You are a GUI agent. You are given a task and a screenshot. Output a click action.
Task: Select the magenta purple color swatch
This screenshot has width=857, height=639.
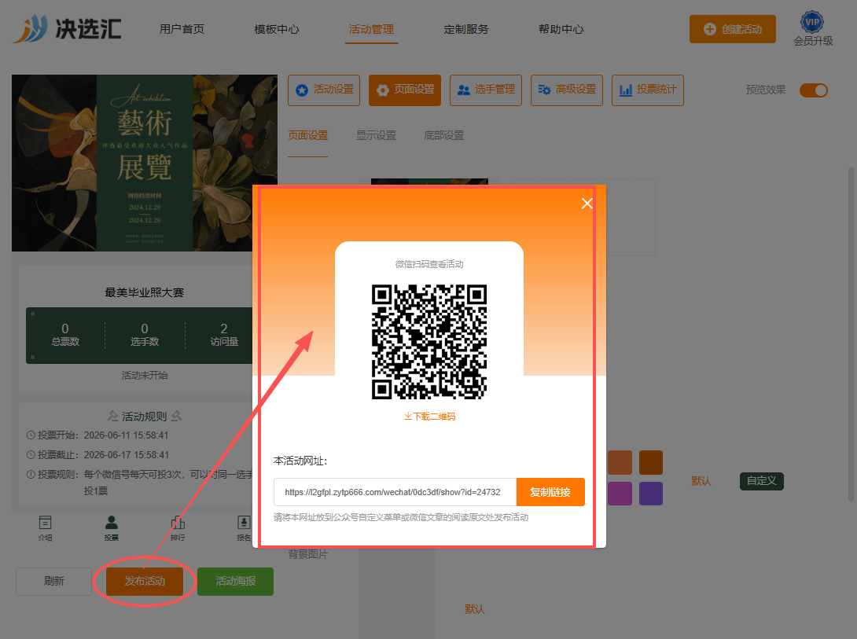620,493
